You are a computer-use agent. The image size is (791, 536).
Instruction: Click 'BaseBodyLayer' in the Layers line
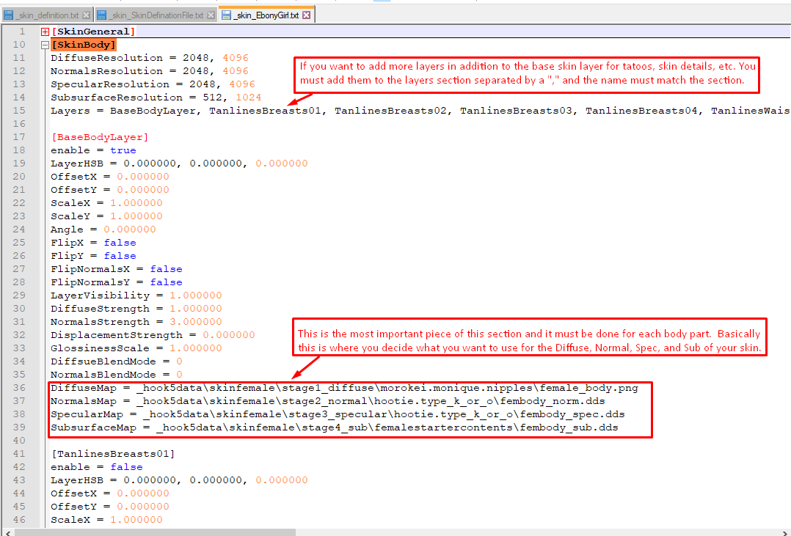(153, 111)
